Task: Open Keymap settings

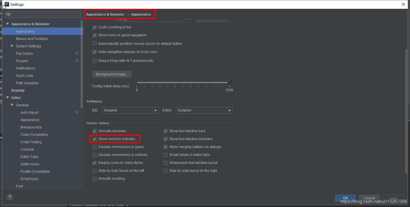Action: point(18,90)
